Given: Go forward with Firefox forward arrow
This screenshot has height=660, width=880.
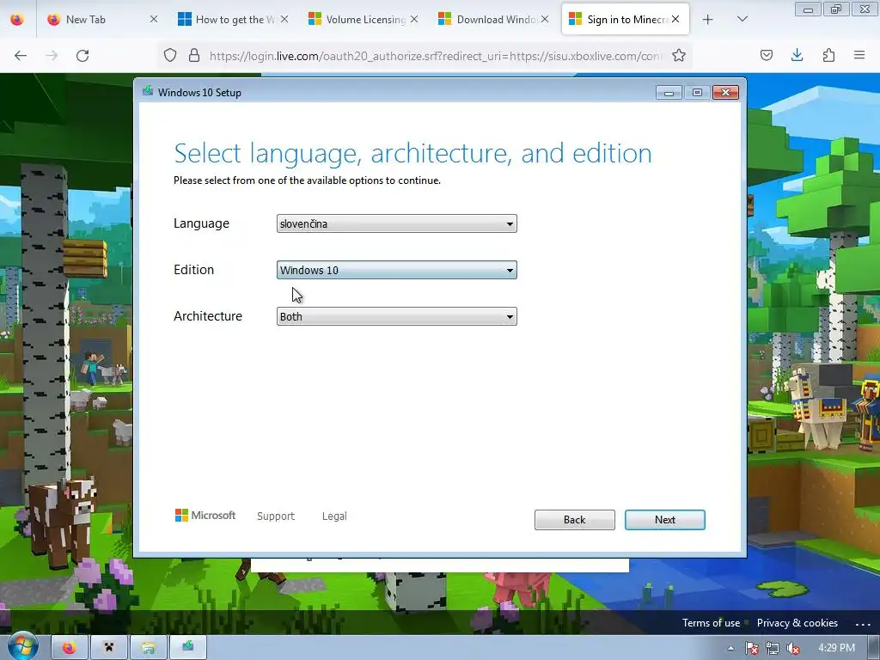Looking at the screenshot, I should (52, 56).
